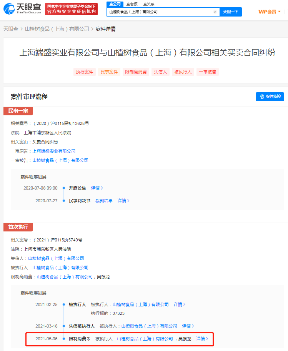
Task: Open the 一审被告 company link
Action: click(x=60, y=160)
